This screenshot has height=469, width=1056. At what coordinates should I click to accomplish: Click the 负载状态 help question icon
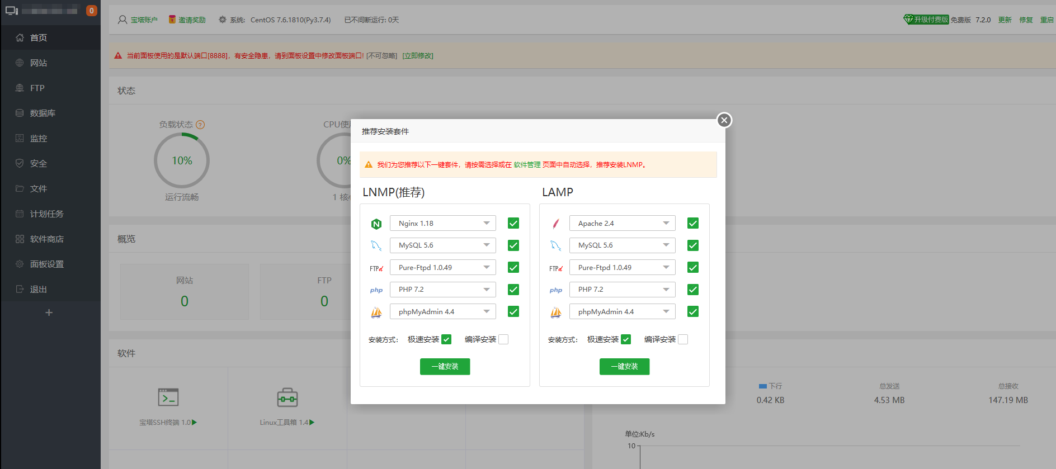point(200,125)
